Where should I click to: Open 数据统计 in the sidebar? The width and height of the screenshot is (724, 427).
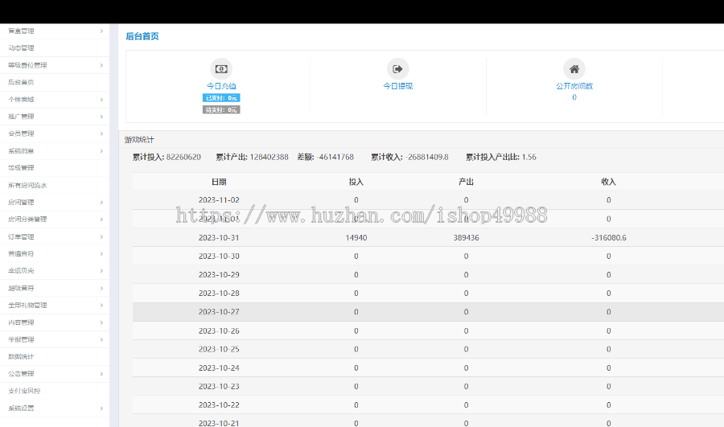pyautogui.click(x=21, y=356)
